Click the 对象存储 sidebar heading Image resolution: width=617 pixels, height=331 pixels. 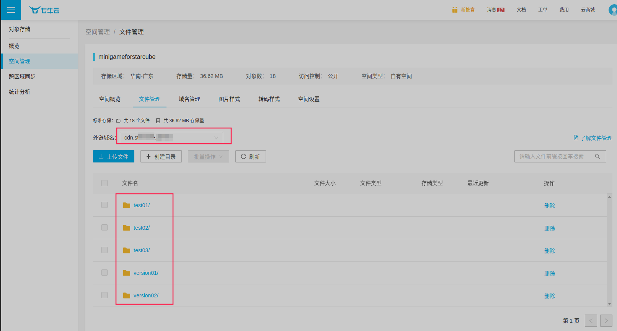20,29
